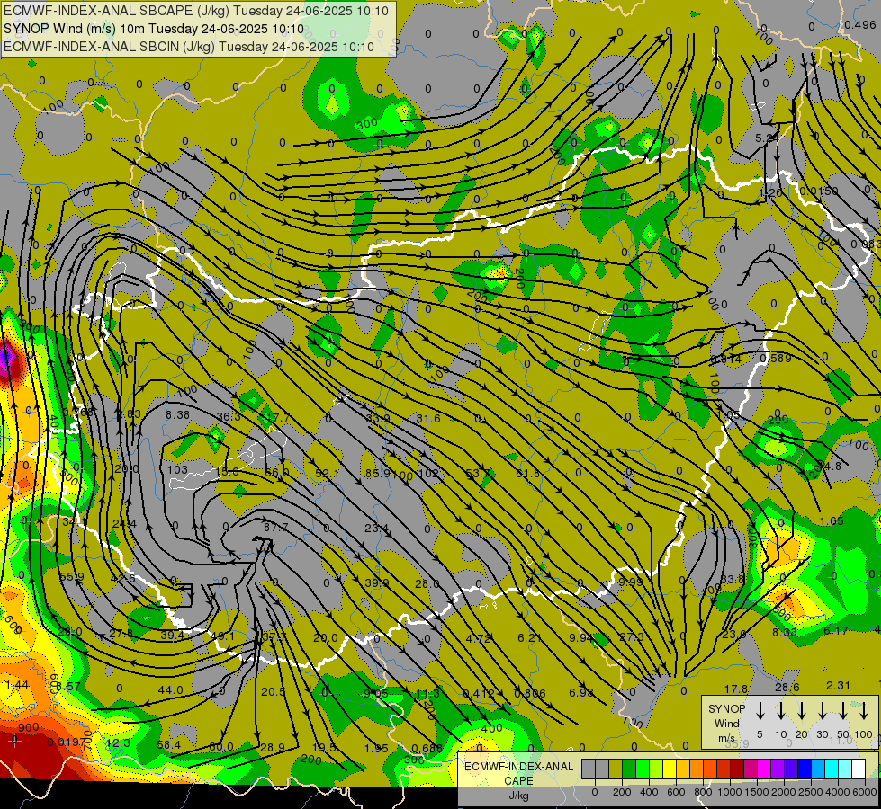Click the 61.8 value on the map
Image resolution: width=881 pixels, height=809 pixels.
click(x=528, y=474)
